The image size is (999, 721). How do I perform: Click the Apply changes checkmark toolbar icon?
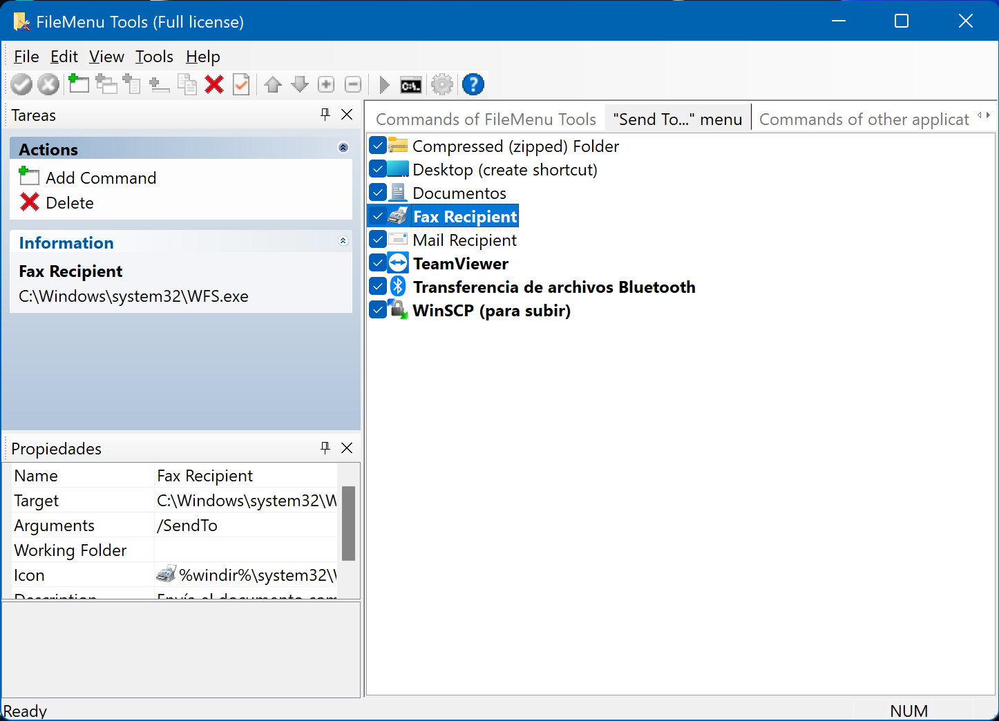[x=21, y=84]
